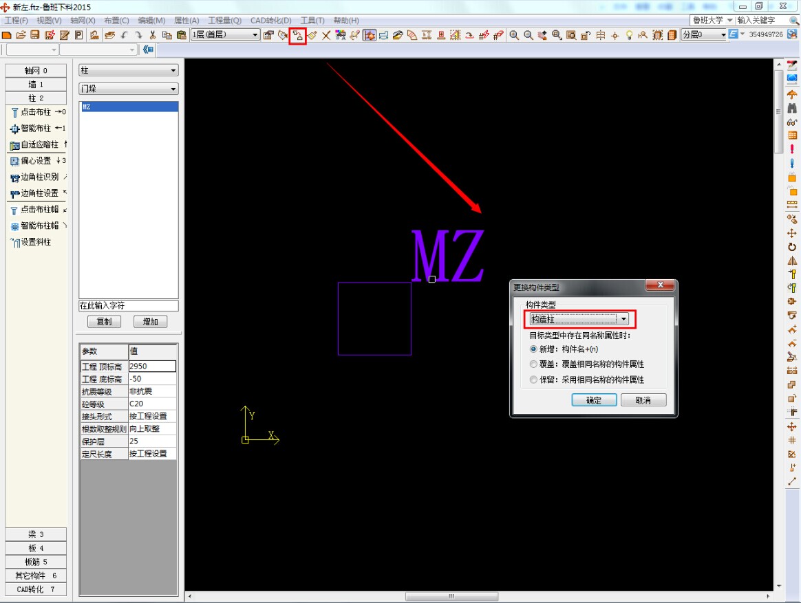Click the 抗震等级 value 非抗震

pos(152,392)
